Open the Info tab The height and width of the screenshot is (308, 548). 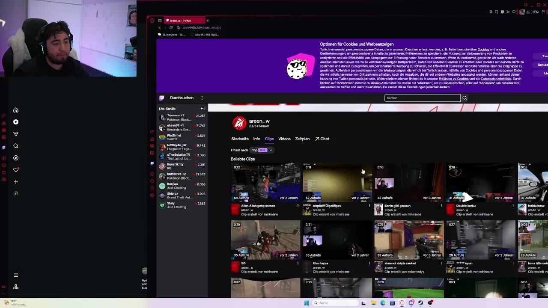click(256, 139)
